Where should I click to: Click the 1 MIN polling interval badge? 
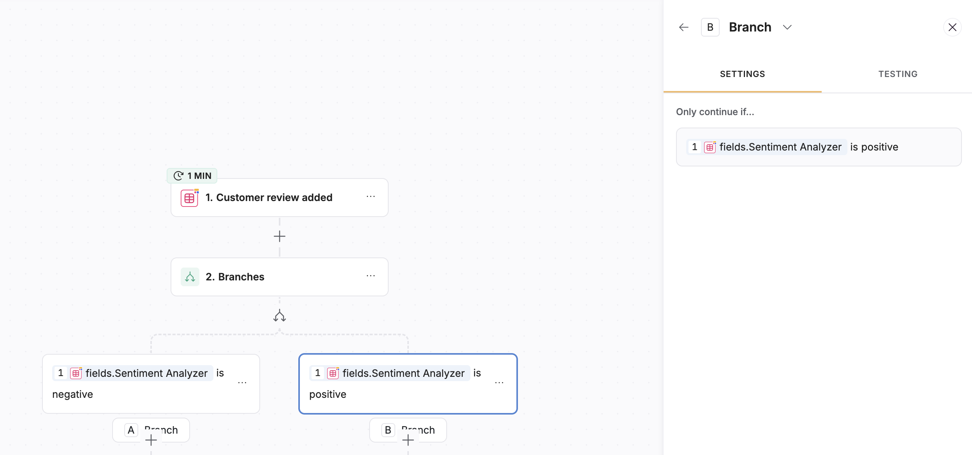pos(192,176)
